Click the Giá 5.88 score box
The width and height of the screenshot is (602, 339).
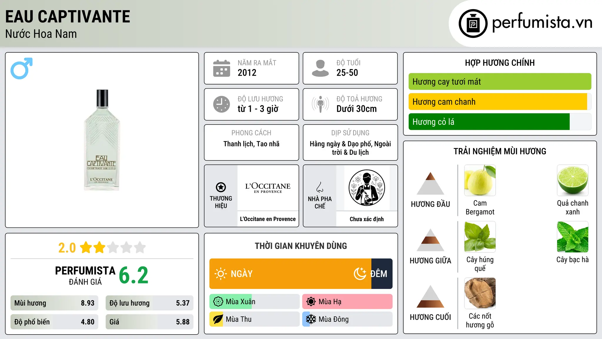[x=150, y=322]
